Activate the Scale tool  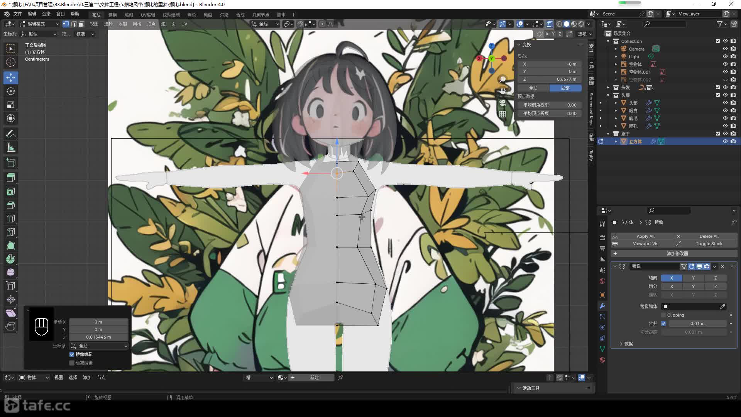pyautogui.click(x=11, y=105)
